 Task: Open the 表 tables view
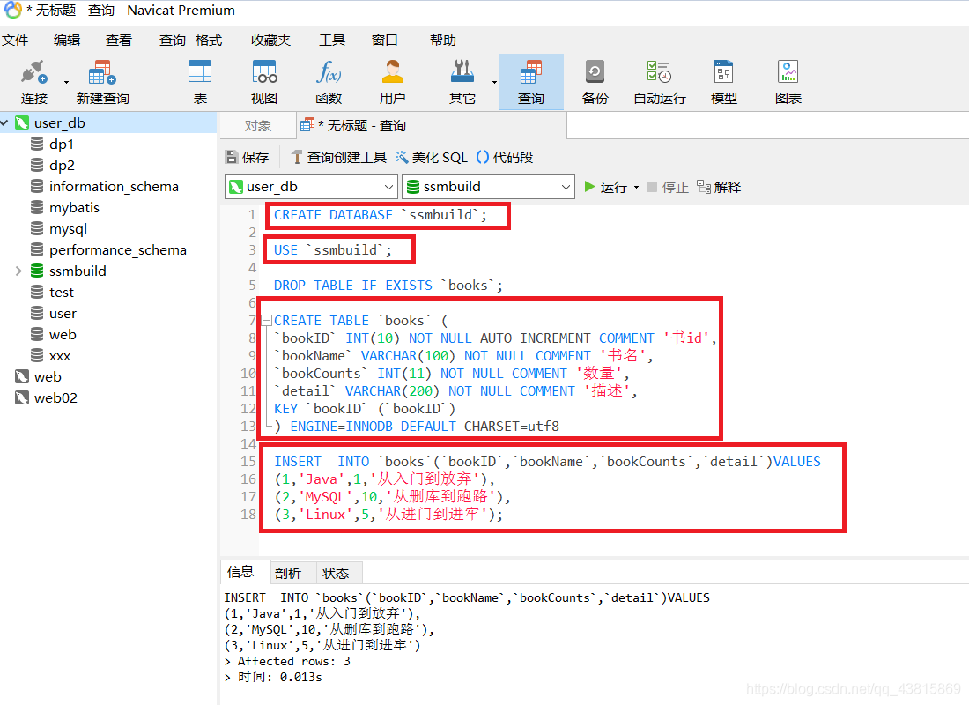(200, 82)
